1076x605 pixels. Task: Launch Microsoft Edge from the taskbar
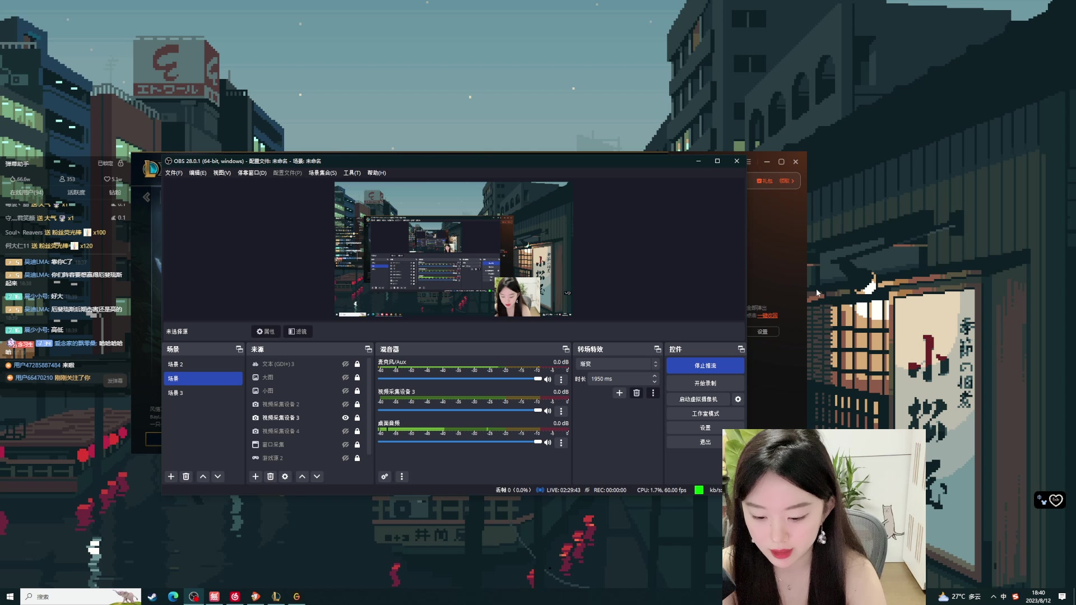click(173, 597)
